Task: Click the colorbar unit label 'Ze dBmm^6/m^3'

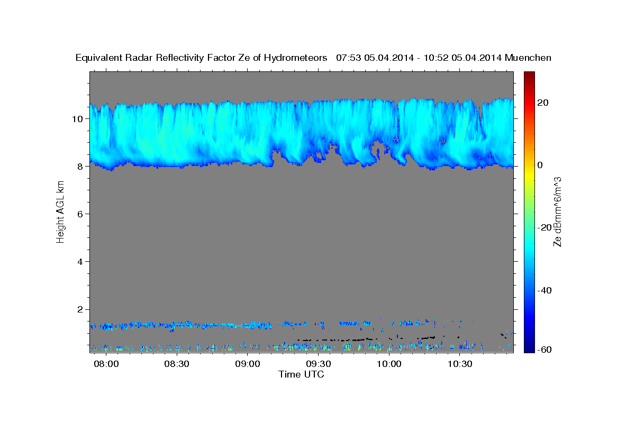Action: click(557, 212)
